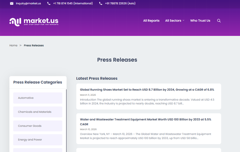Click the Latest Press Releases heading
Screen dimensions: 240x152
pyautogui.click(x=97, y=78)
